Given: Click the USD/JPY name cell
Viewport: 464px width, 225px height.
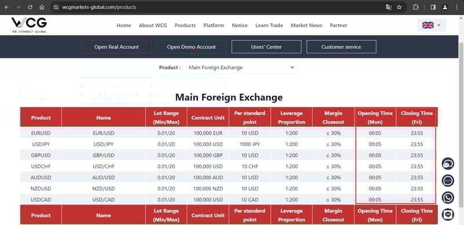Looking at the screenshot, I should coord(104,144).
